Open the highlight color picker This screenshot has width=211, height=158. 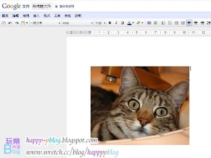(x=140, y=23)
